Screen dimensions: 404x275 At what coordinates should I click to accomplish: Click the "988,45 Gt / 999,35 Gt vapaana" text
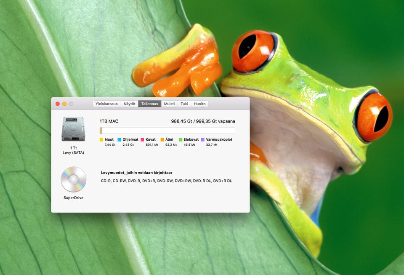coord(203,121)
